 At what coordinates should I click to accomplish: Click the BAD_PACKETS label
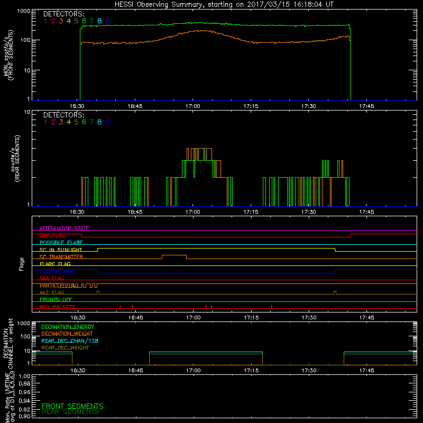[58, 307]
